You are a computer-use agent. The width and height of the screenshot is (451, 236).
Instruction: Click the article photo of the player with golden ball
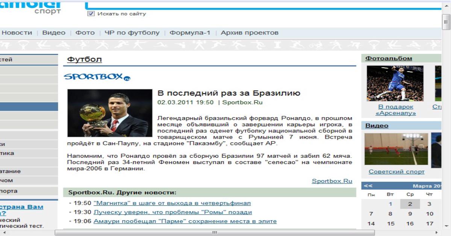(110, 113)
